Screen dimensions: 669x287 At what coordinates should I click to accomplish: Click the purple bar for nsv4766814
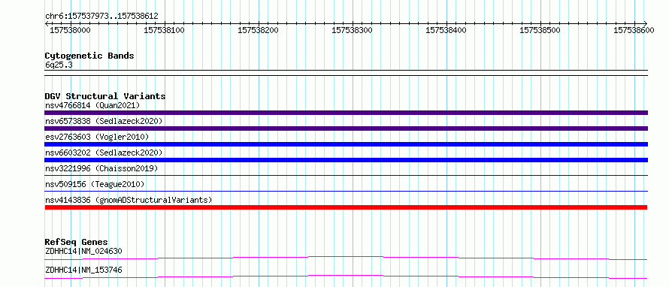click(346, 113)
